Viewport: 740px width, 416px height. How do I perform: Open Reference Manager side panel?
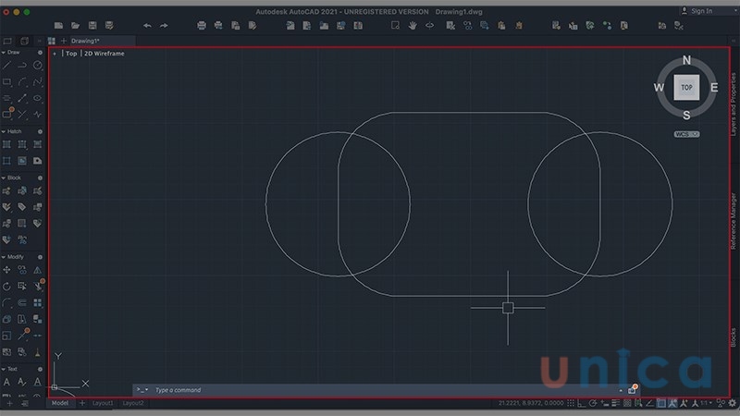[x=734, y=221]
